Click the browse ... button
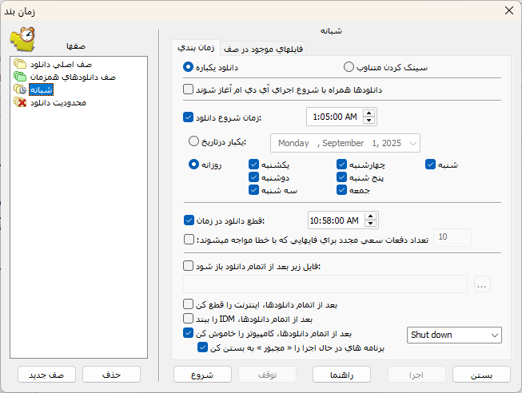Screen dimensions: 522x393 pyautogui.click(x=482, y=284)
